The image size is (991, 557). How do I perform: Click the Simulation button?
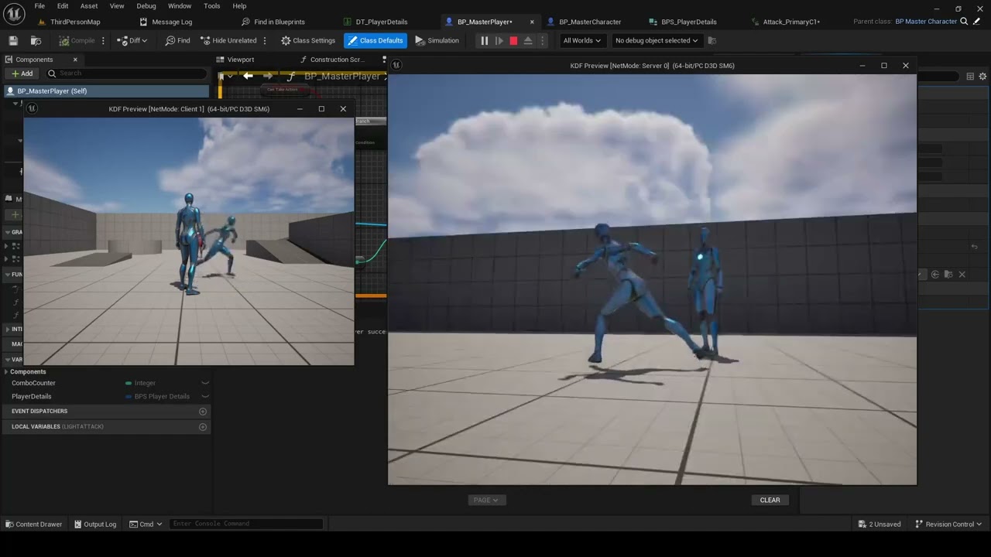click(437, 40)
